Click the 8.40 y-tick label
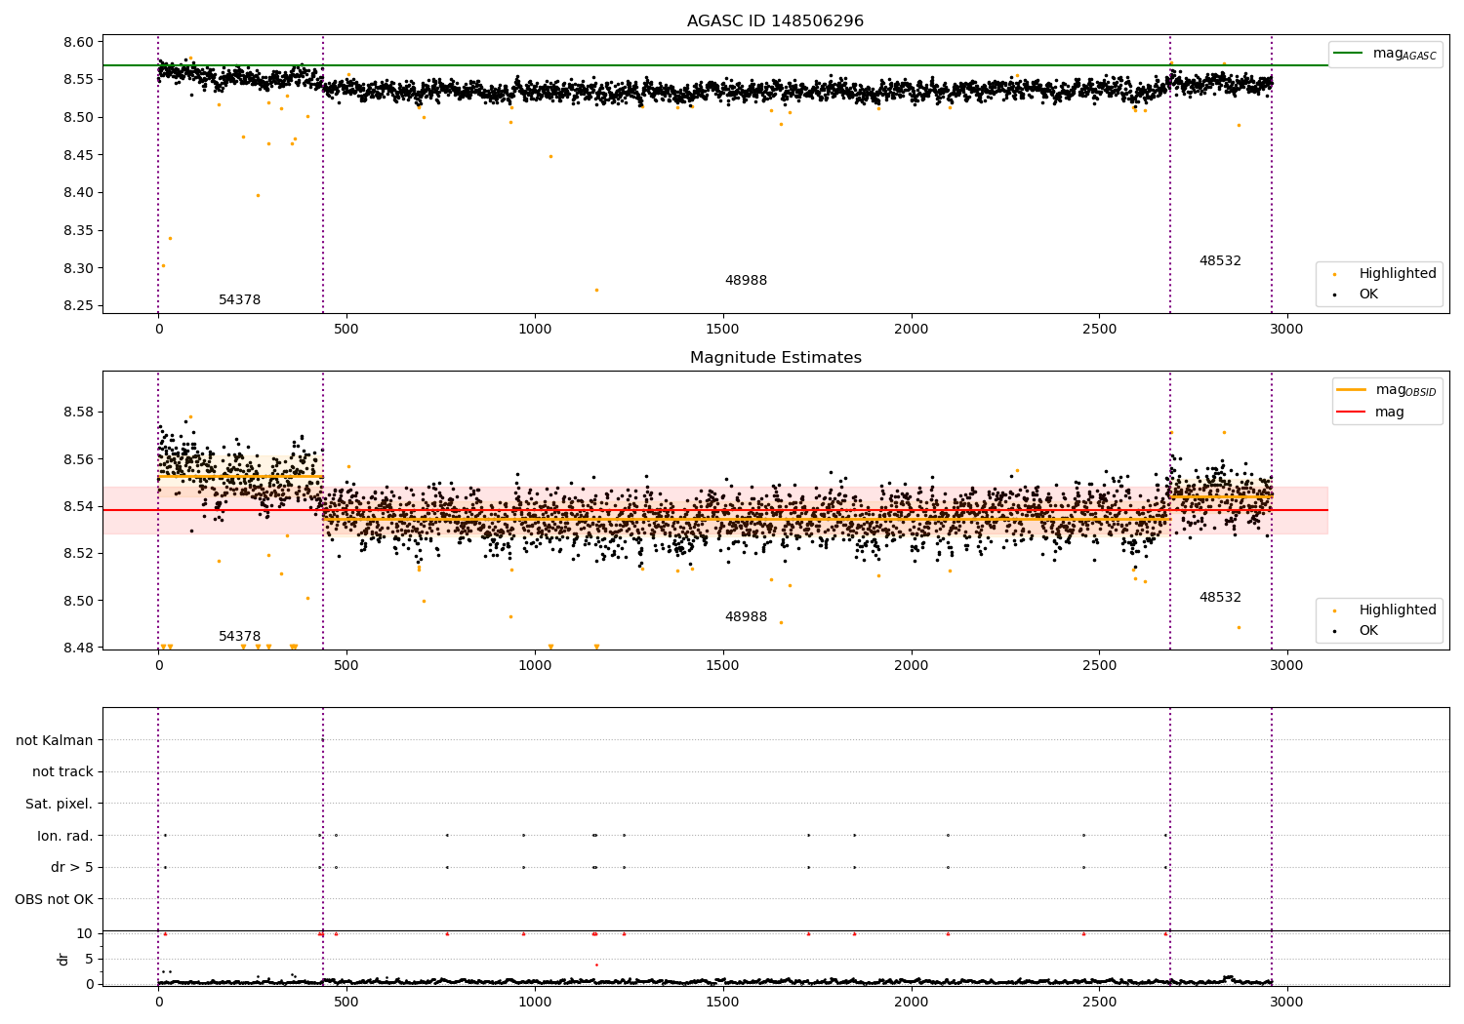The width and height of the screenshot is (1464, 1024). coord(79,192)
